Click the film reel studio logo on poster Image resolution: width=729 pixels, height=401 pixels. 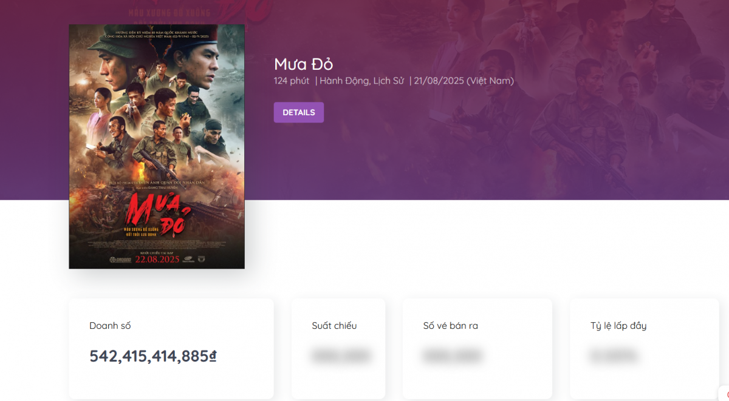[114, 259]
